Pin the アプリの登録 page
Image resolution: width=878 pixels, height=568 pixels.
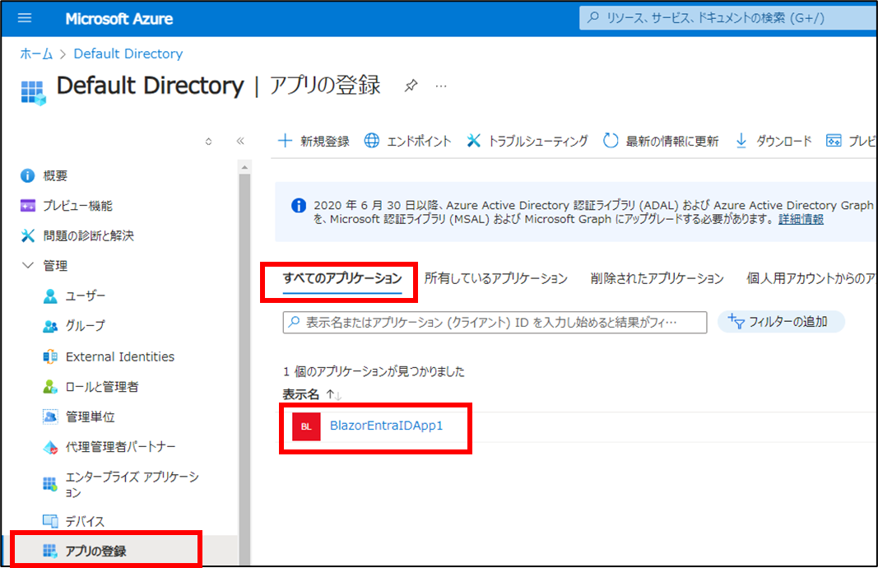tap(411, 86)
